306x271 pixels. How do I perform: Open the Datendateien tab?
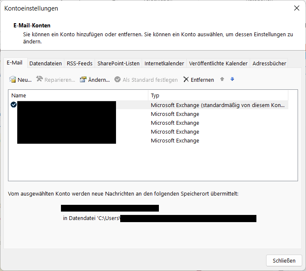(45, 63)
